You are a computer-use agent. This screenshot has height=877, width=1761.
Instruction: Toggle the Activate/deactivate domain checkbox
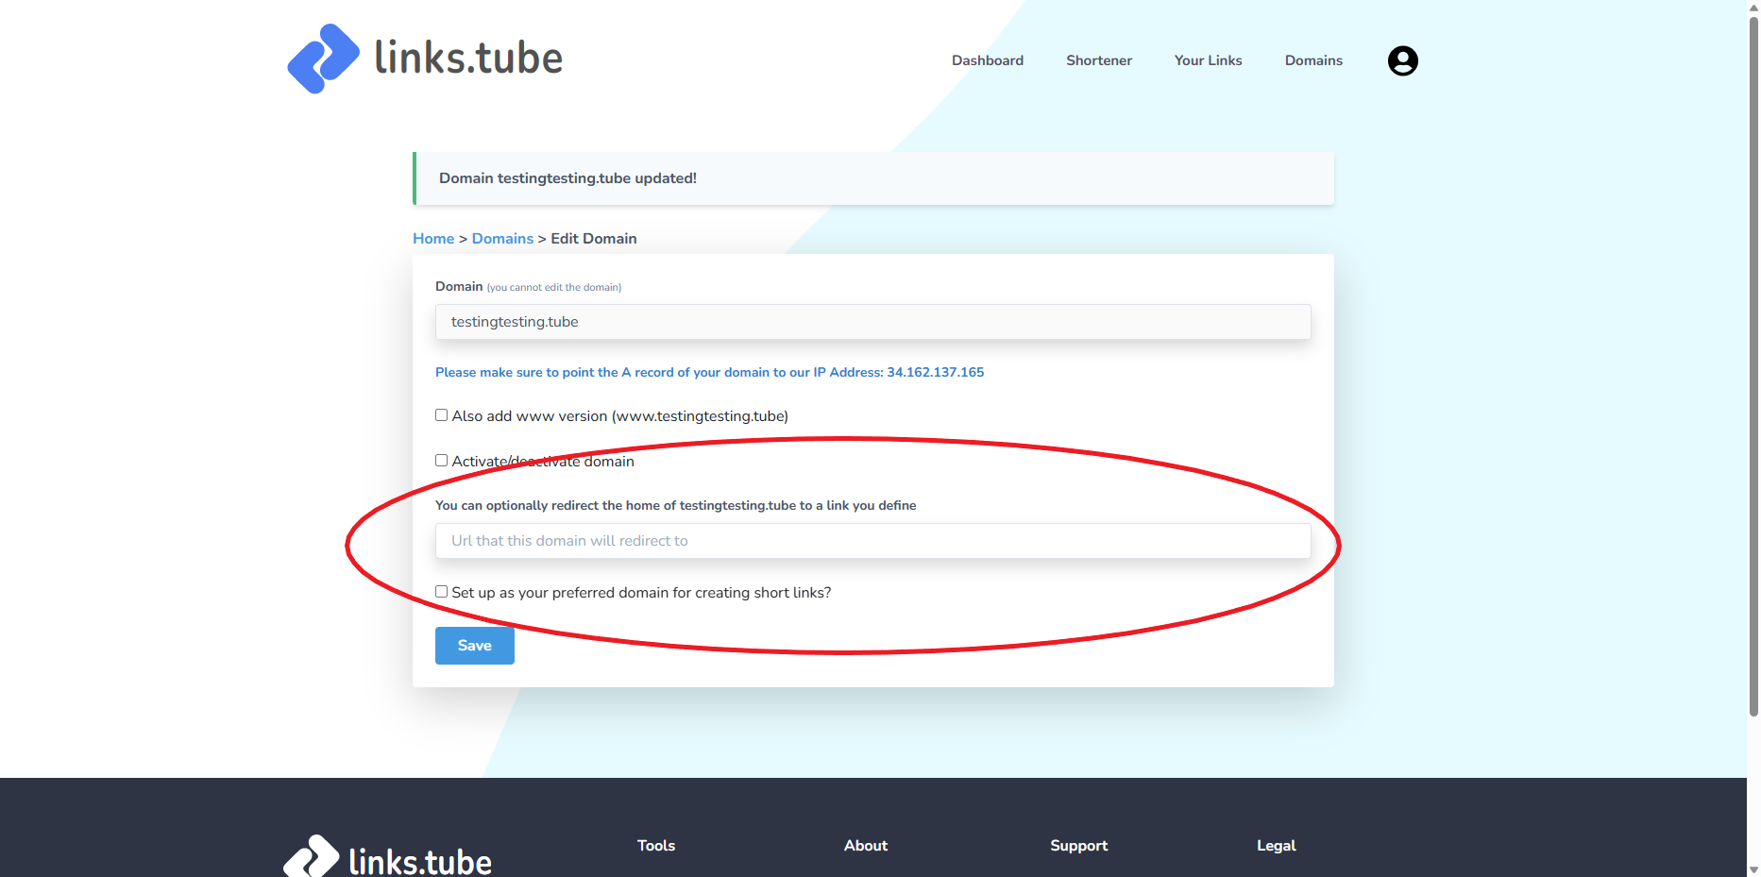[x=441, y=461]
